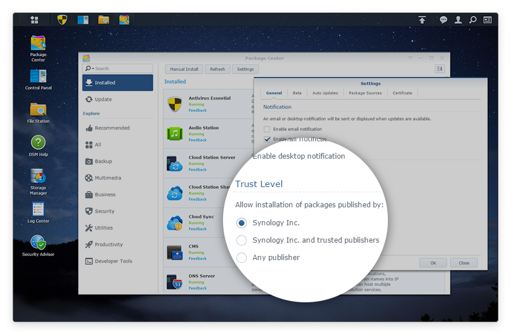
Task: Click the DNS Server package icon
Action: click(175, 282)
